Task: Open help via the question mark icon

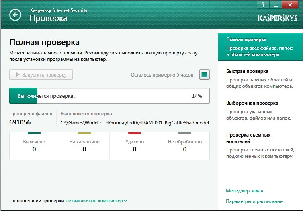Action: pyautogui.click(x=263, y=5)
